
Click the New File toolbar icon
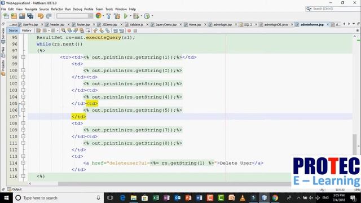click(x=6, y=16)
